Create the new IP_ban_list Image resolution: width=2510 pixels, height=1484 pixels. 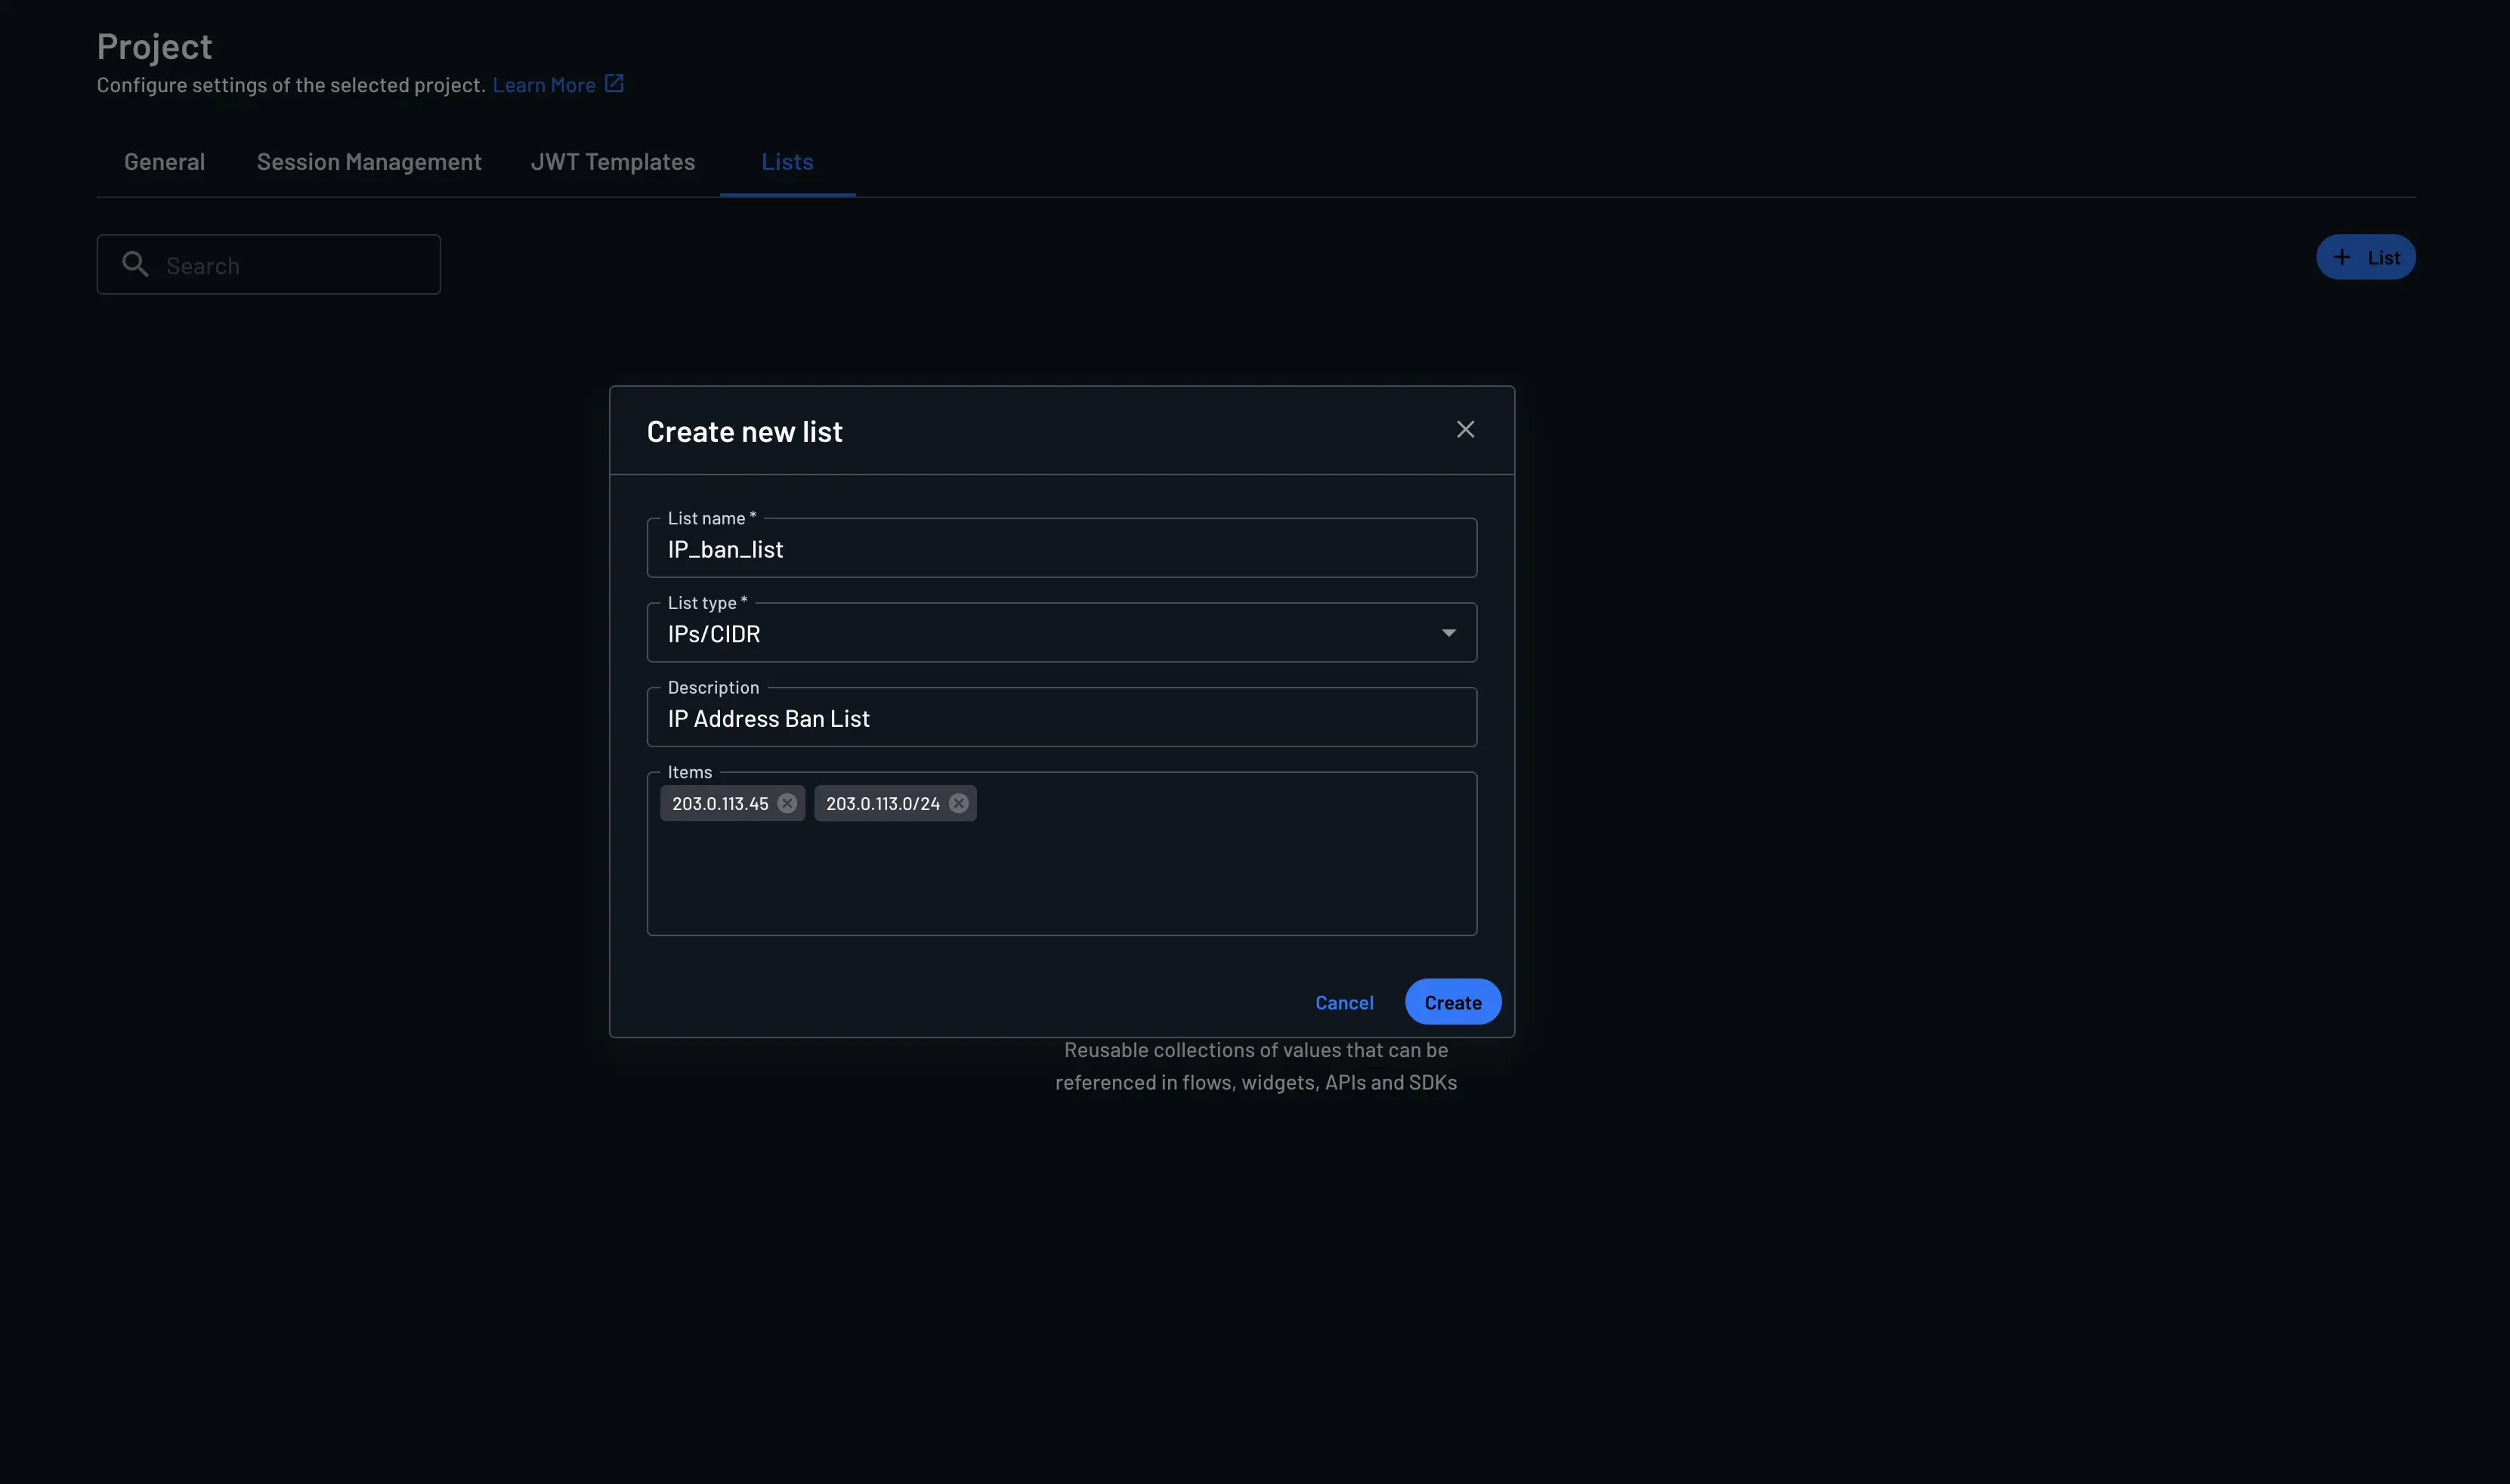(1452, 1001)
